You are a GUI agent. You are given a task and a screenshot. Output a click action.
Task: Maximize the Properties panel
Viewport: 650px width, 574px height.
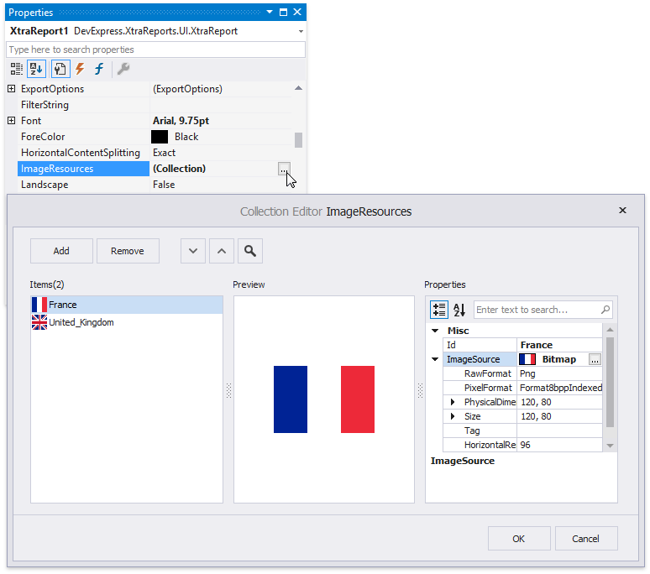click(x=284, y=12)
